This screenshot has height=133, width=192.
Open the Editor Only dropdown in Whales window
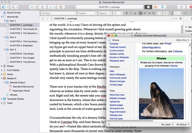[183, 40]
